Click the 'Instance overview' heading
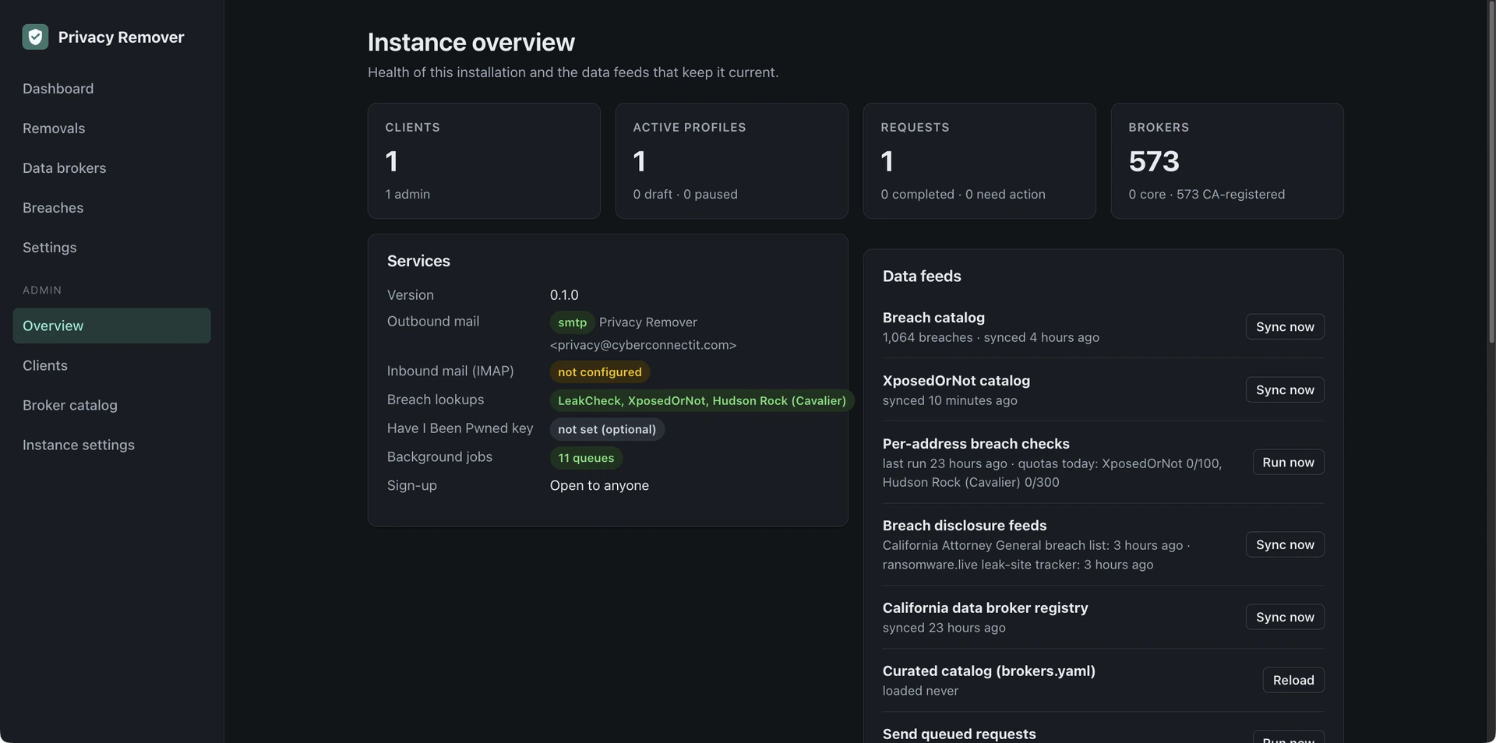This screenshot has width=1496, height=743. 471,42
